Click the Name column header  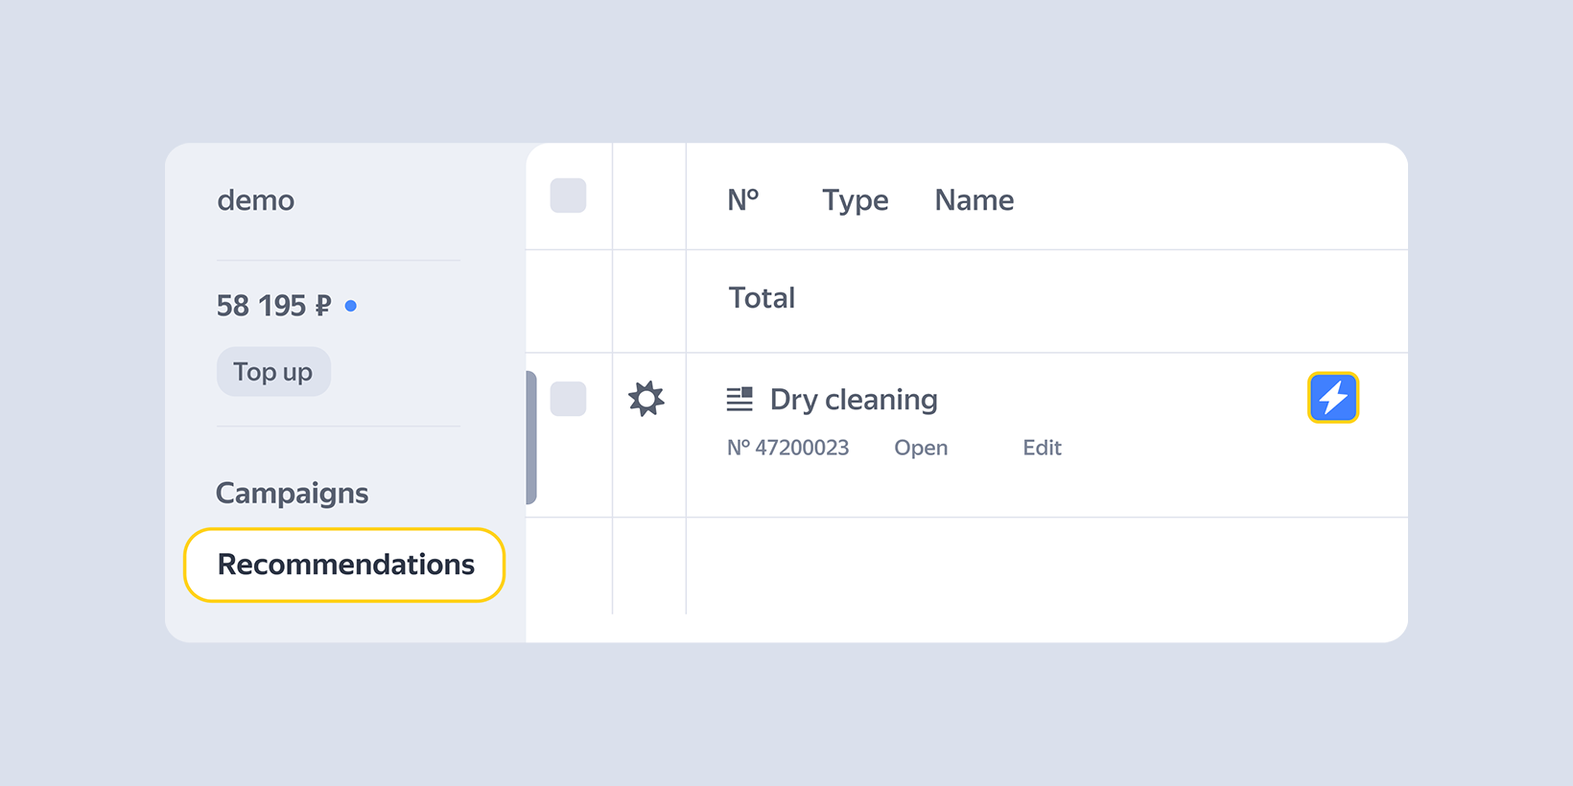(974, 200)
